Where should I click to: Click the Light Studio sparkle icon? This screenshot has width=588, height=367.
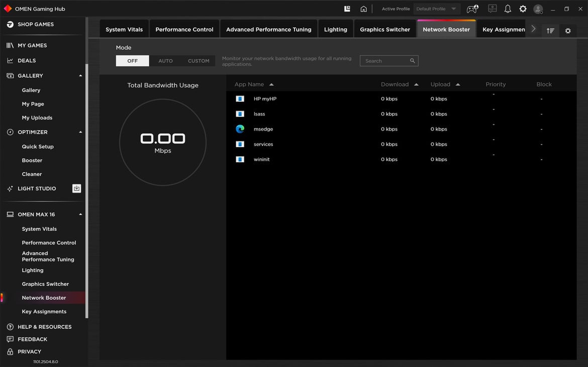[10, 188]
